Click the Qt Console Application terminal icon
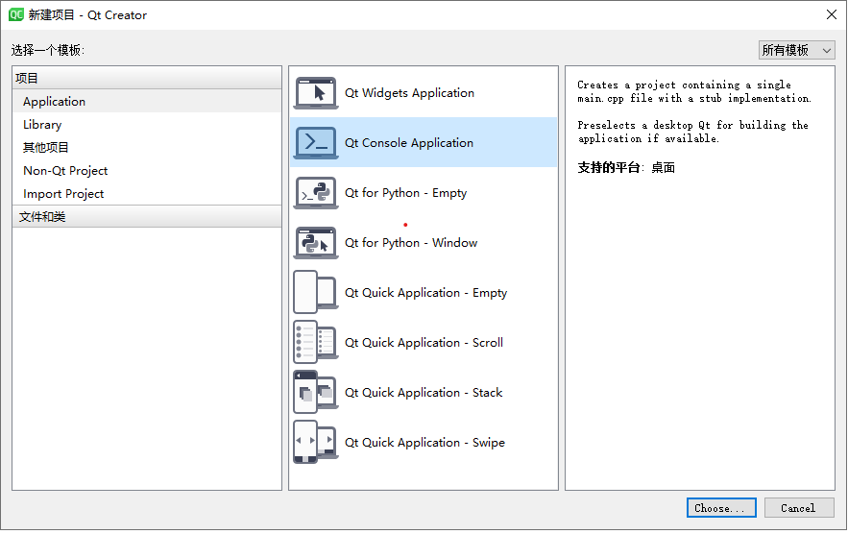Image resolution: width=848 pixels, height=534 pixels. tap(316, 143)
